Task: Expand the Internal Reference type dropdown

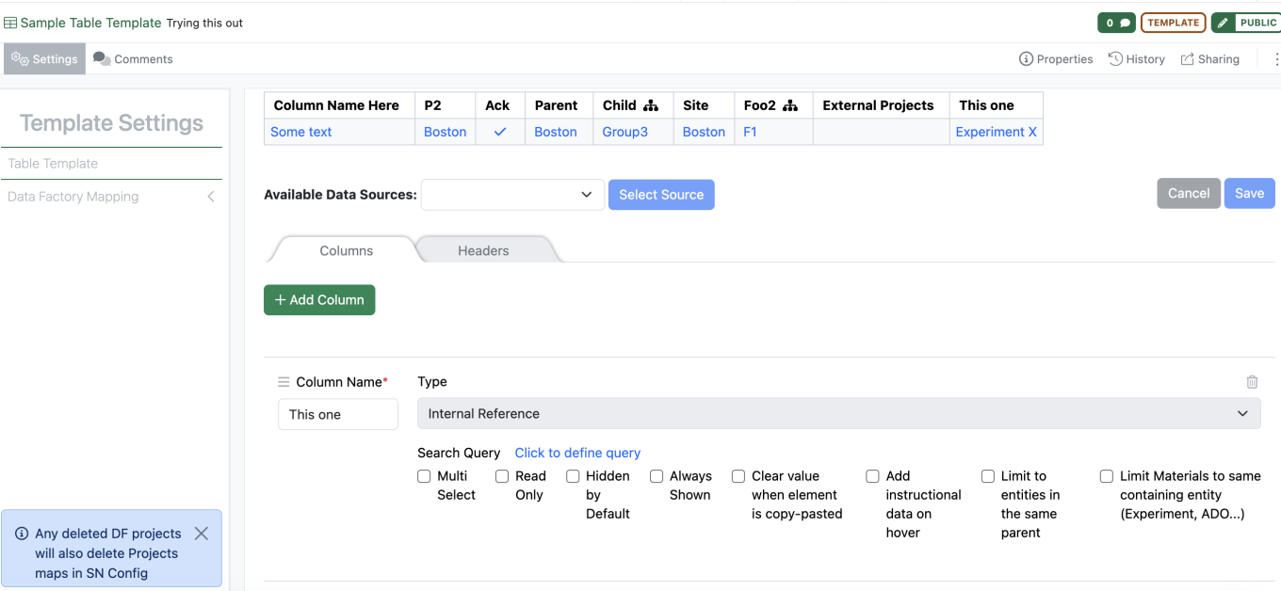Action: (x=838, y=413)
